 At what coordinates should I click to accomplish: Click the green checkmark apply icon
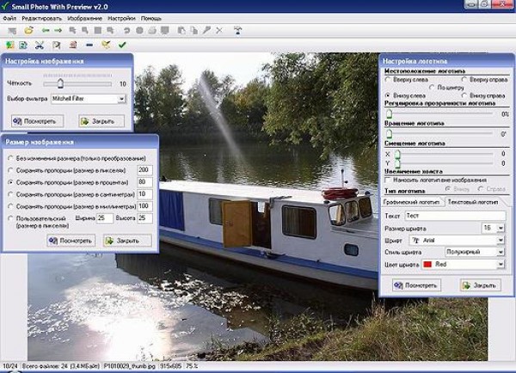tap(122, 45)
